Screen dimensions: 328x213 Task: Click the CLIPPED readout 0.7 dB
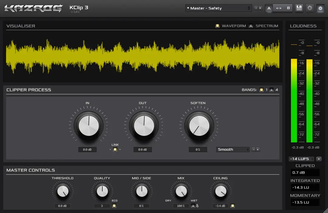(305, 173)
